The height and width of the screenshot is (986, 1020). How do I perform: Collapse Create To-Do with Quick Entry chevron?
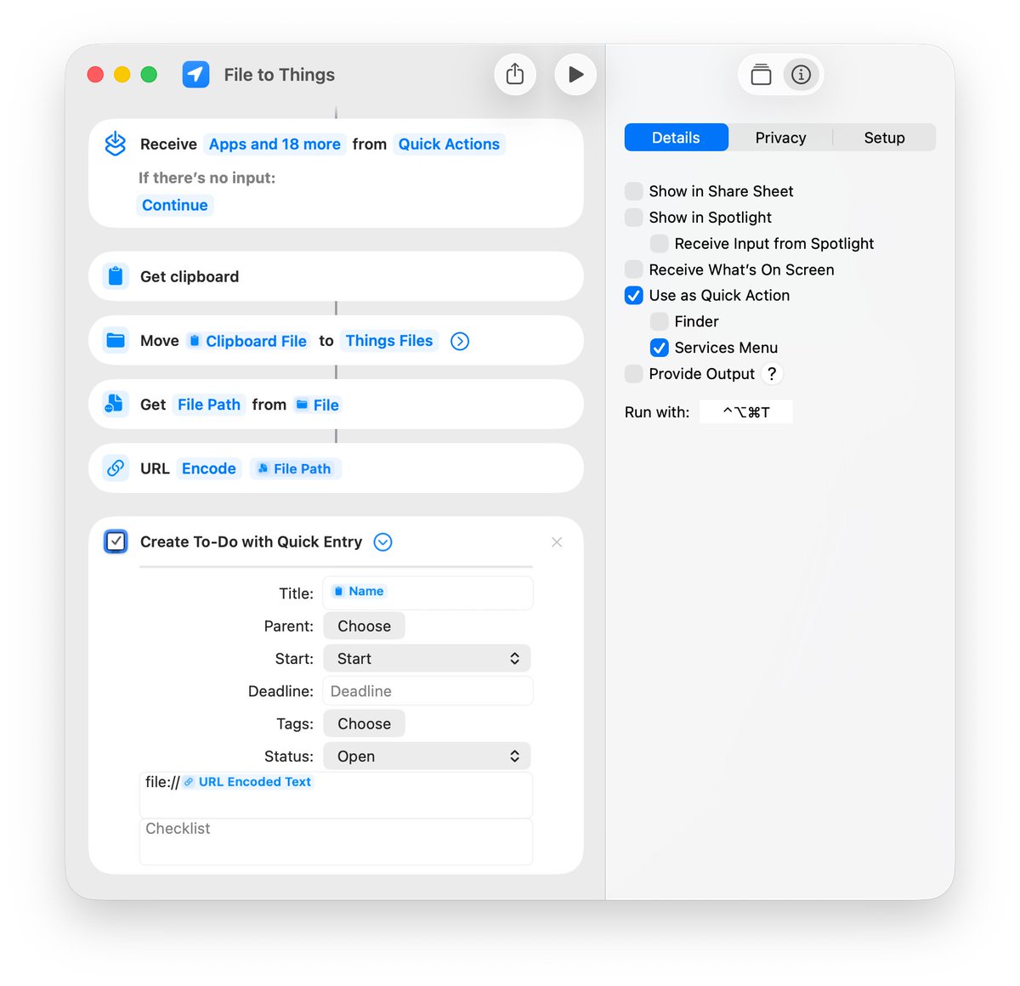tap(383, 542)
